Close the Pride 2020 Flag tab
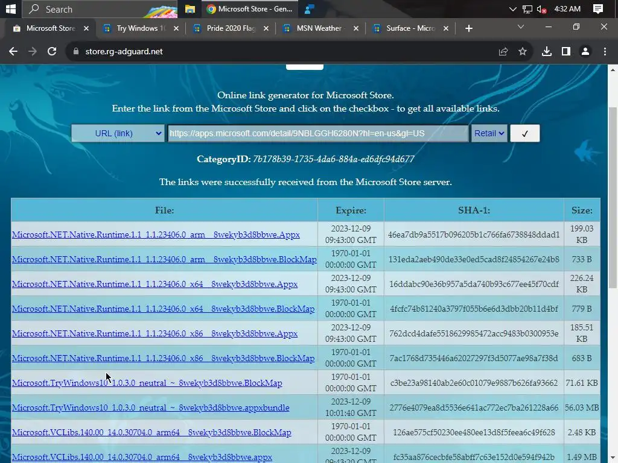 coord(266,28)
